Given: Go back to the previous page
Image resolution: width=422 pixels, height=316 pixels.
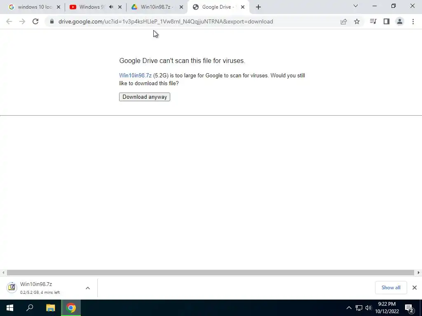Looking at the screenshot, I should pyautogui.click(x=9, y=21).
